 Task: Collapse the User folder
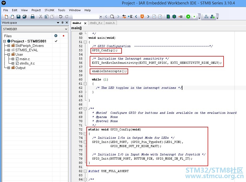pos(9,54)
